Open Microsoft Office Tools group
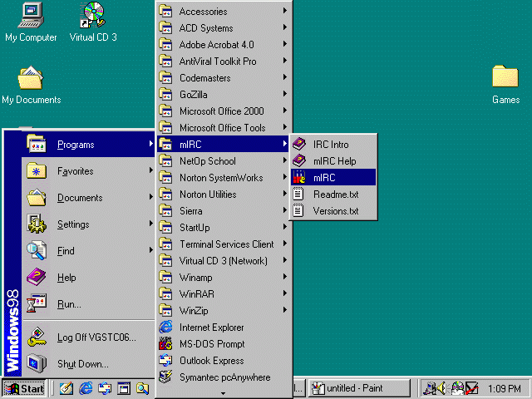532x399 pixels. click(224, 127)
